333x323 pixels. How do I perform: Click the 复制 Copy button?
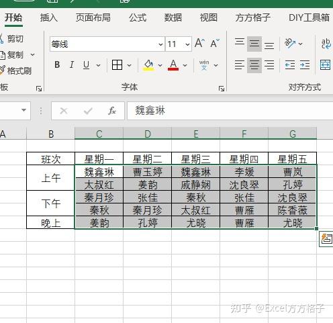pos(15,55)
